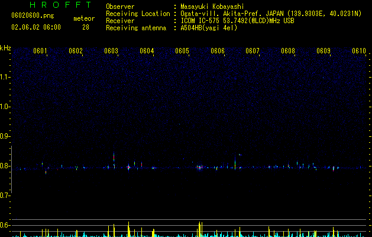This screenshot has height=237, width=372.
Task: Click the 0608 time marker
Action: coord(288,51)
